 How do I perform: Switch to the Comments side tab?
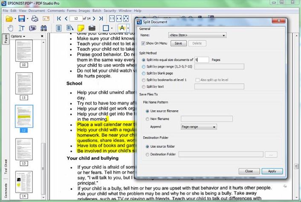pos(6,190)
